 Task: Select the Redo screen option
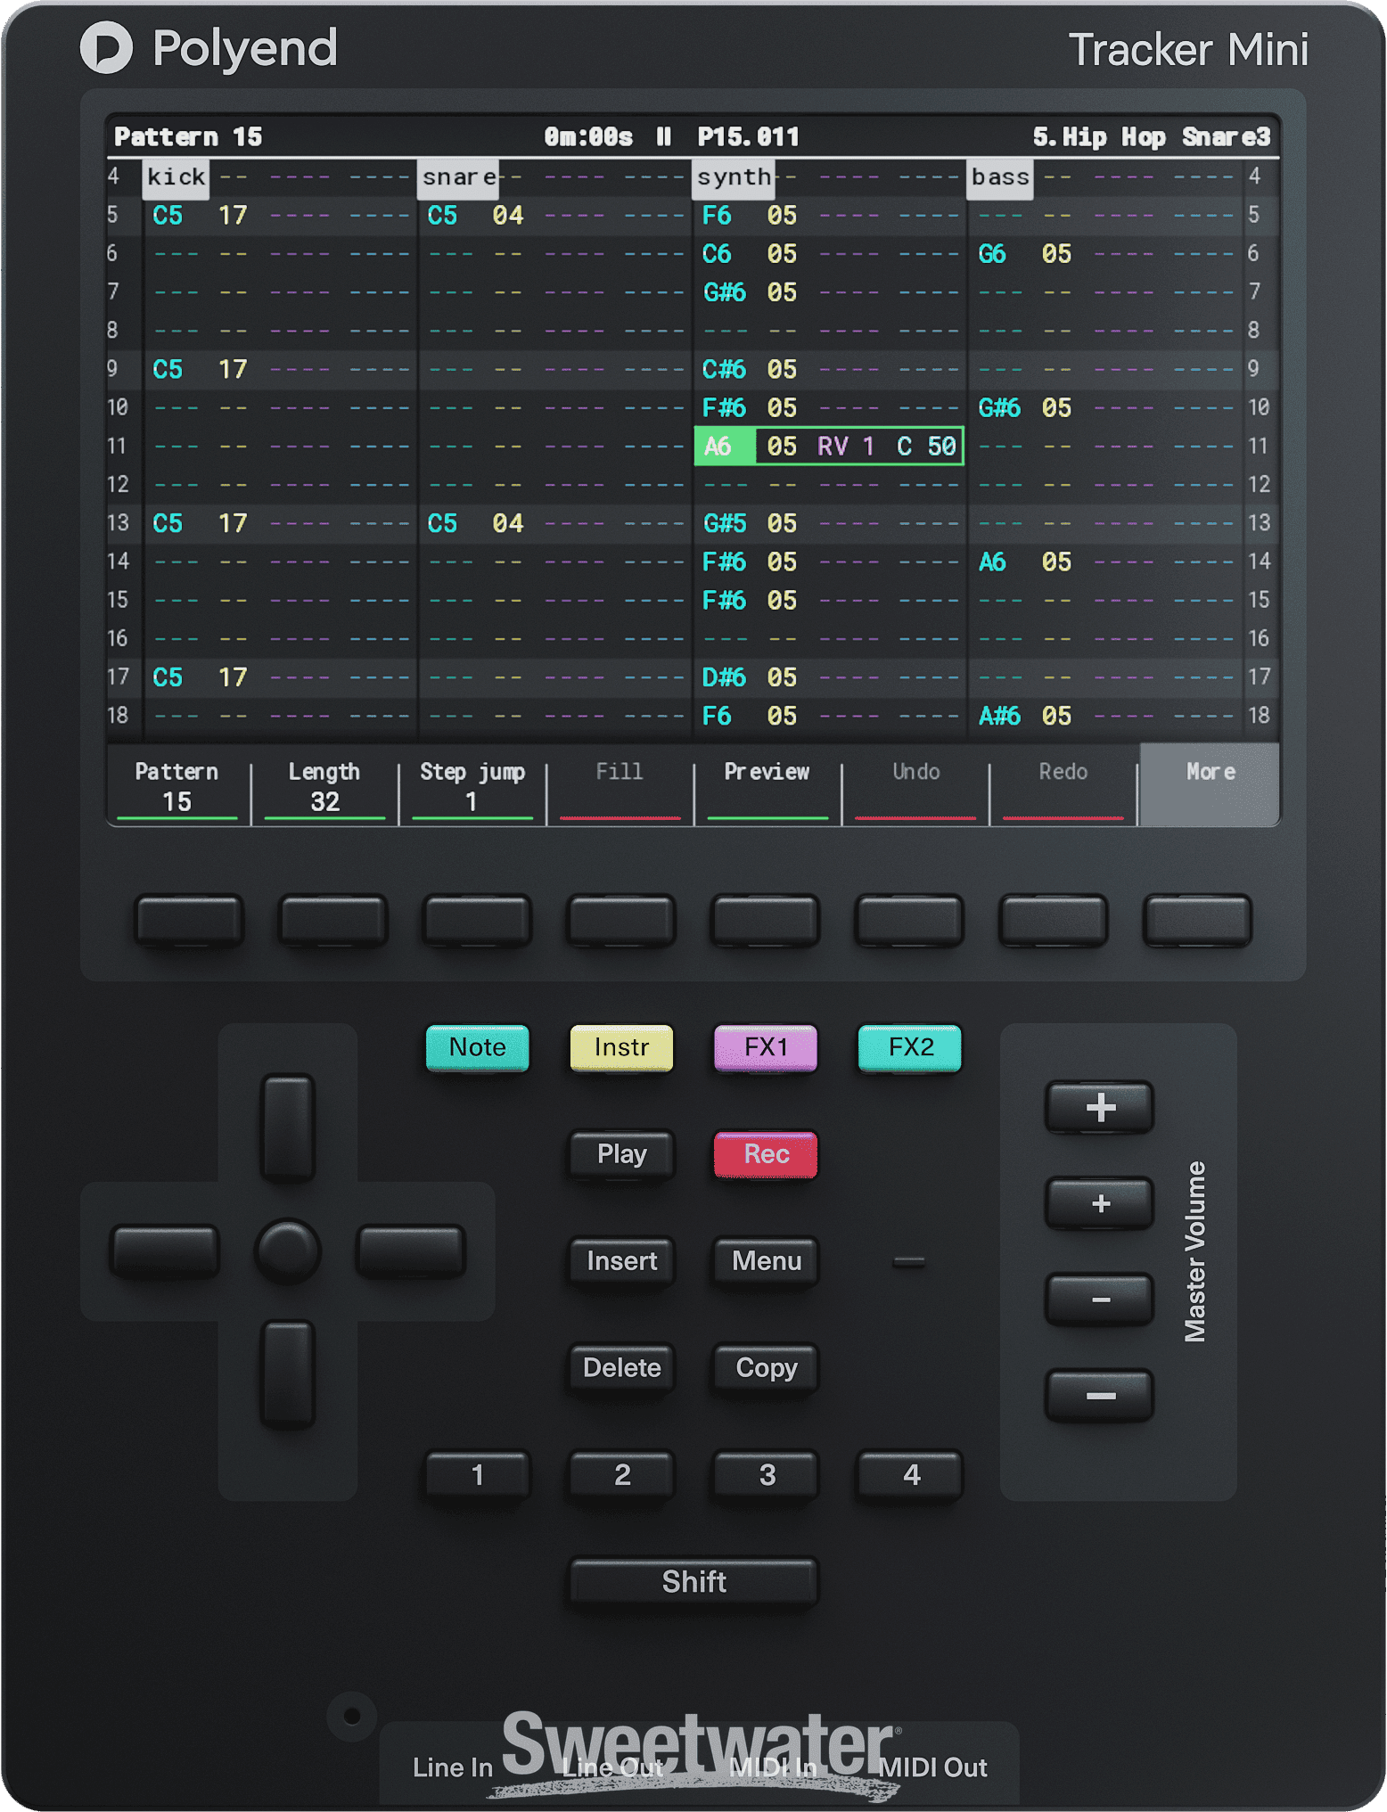pyautogui.click(x=1063, y=786)
